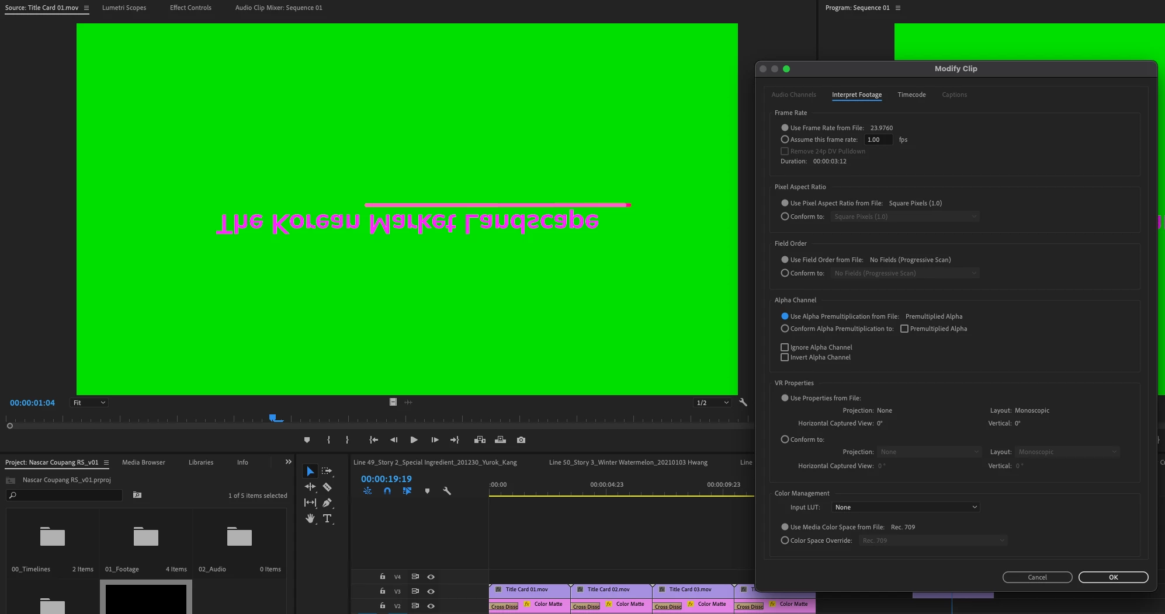This screenshot has height=614, width=1165.
Task: Select the Hand tool
Action: pyautogui.click(x=310, y=518)
